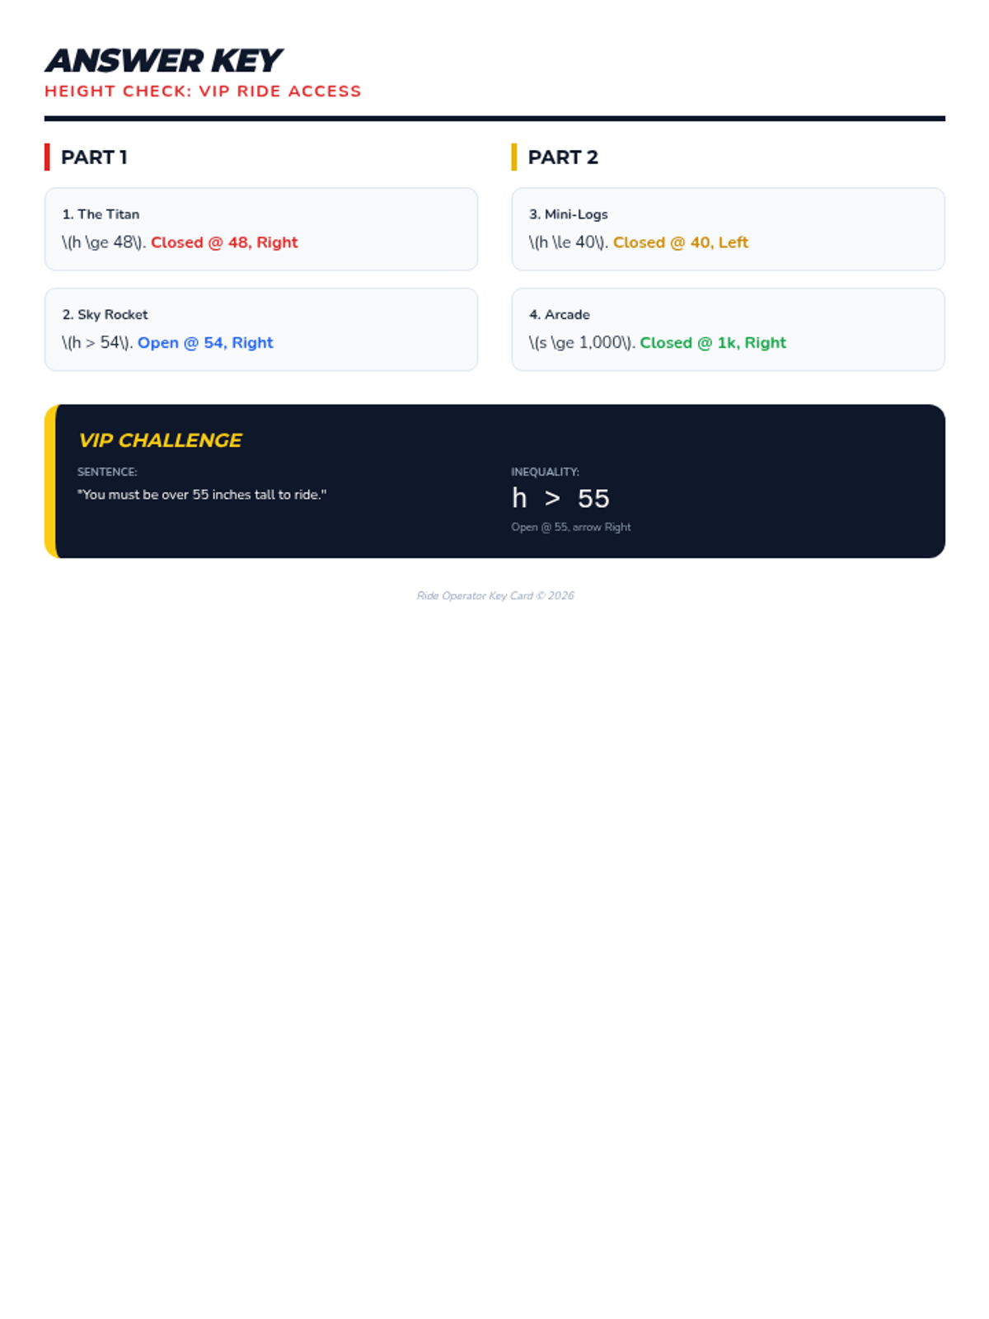Select the Open @ 54, Right answer
Image resolution: width=989 pixels, height=1319 pixels.
(x=205, y=343)
